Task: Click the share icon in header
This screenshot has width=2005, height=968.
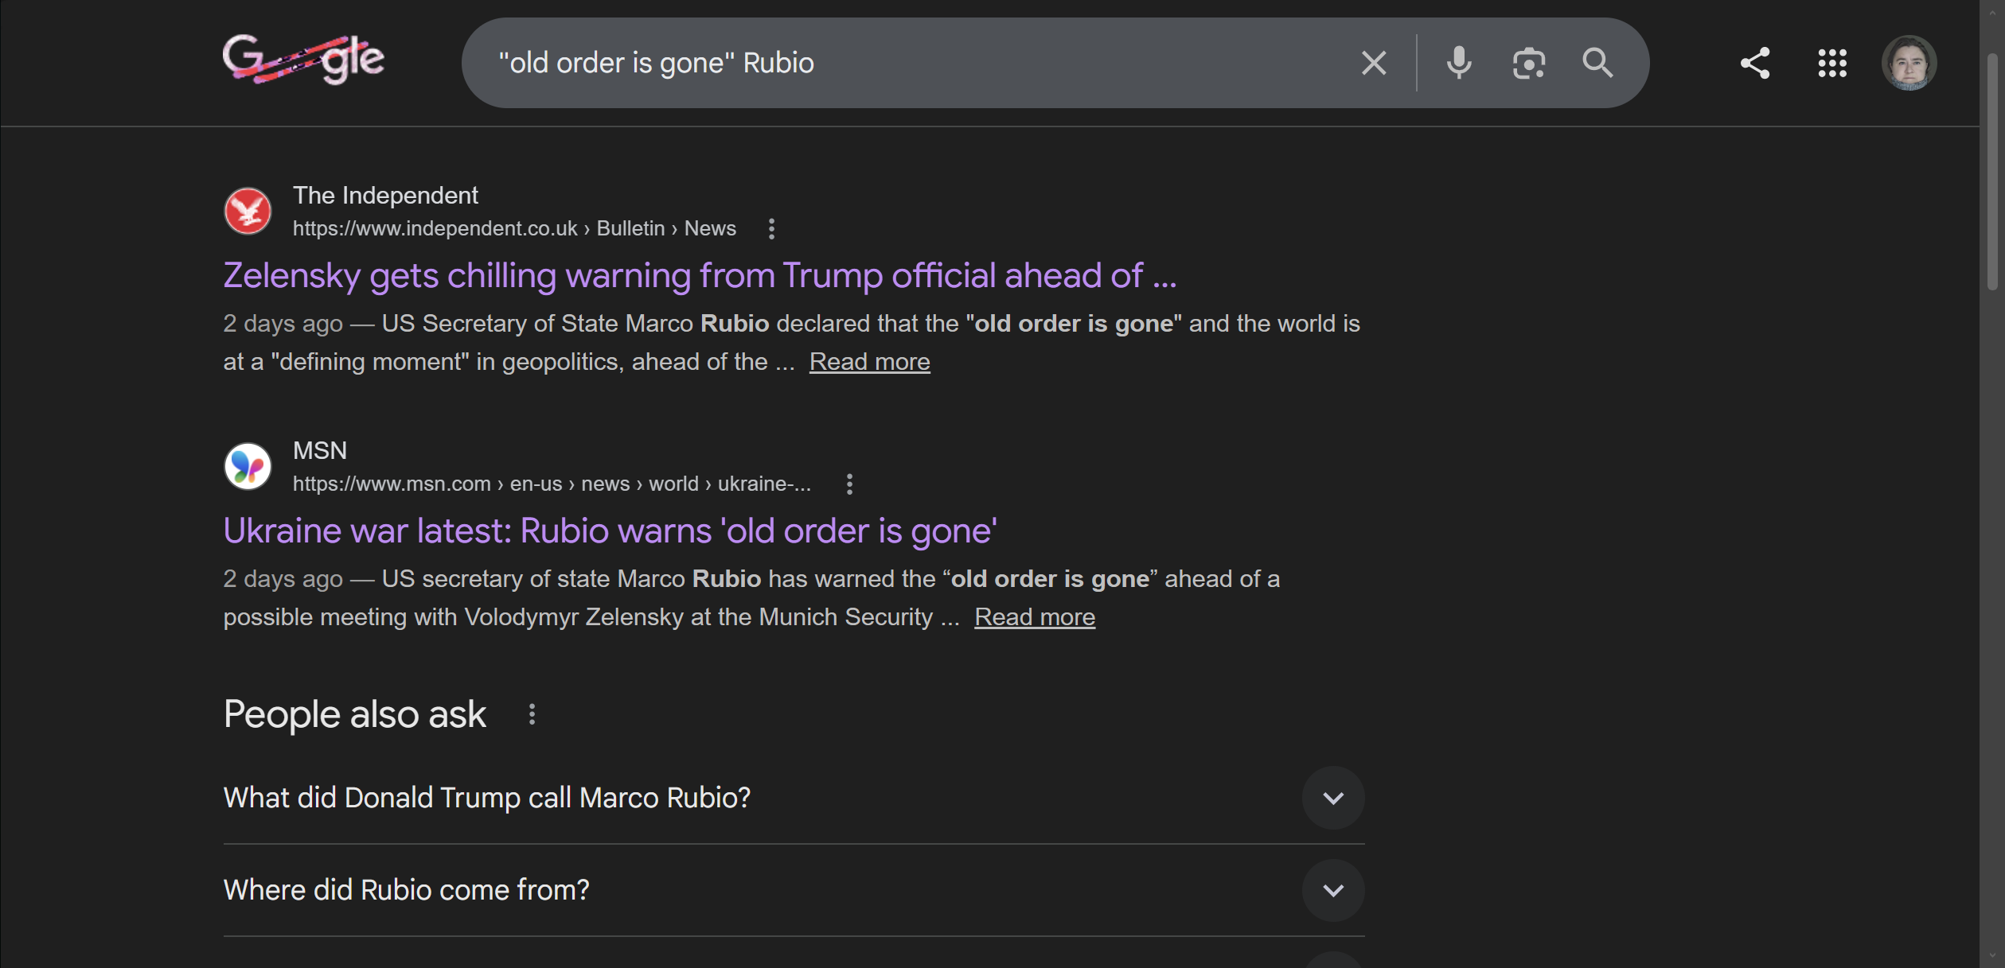Action: pos(1755,63)
